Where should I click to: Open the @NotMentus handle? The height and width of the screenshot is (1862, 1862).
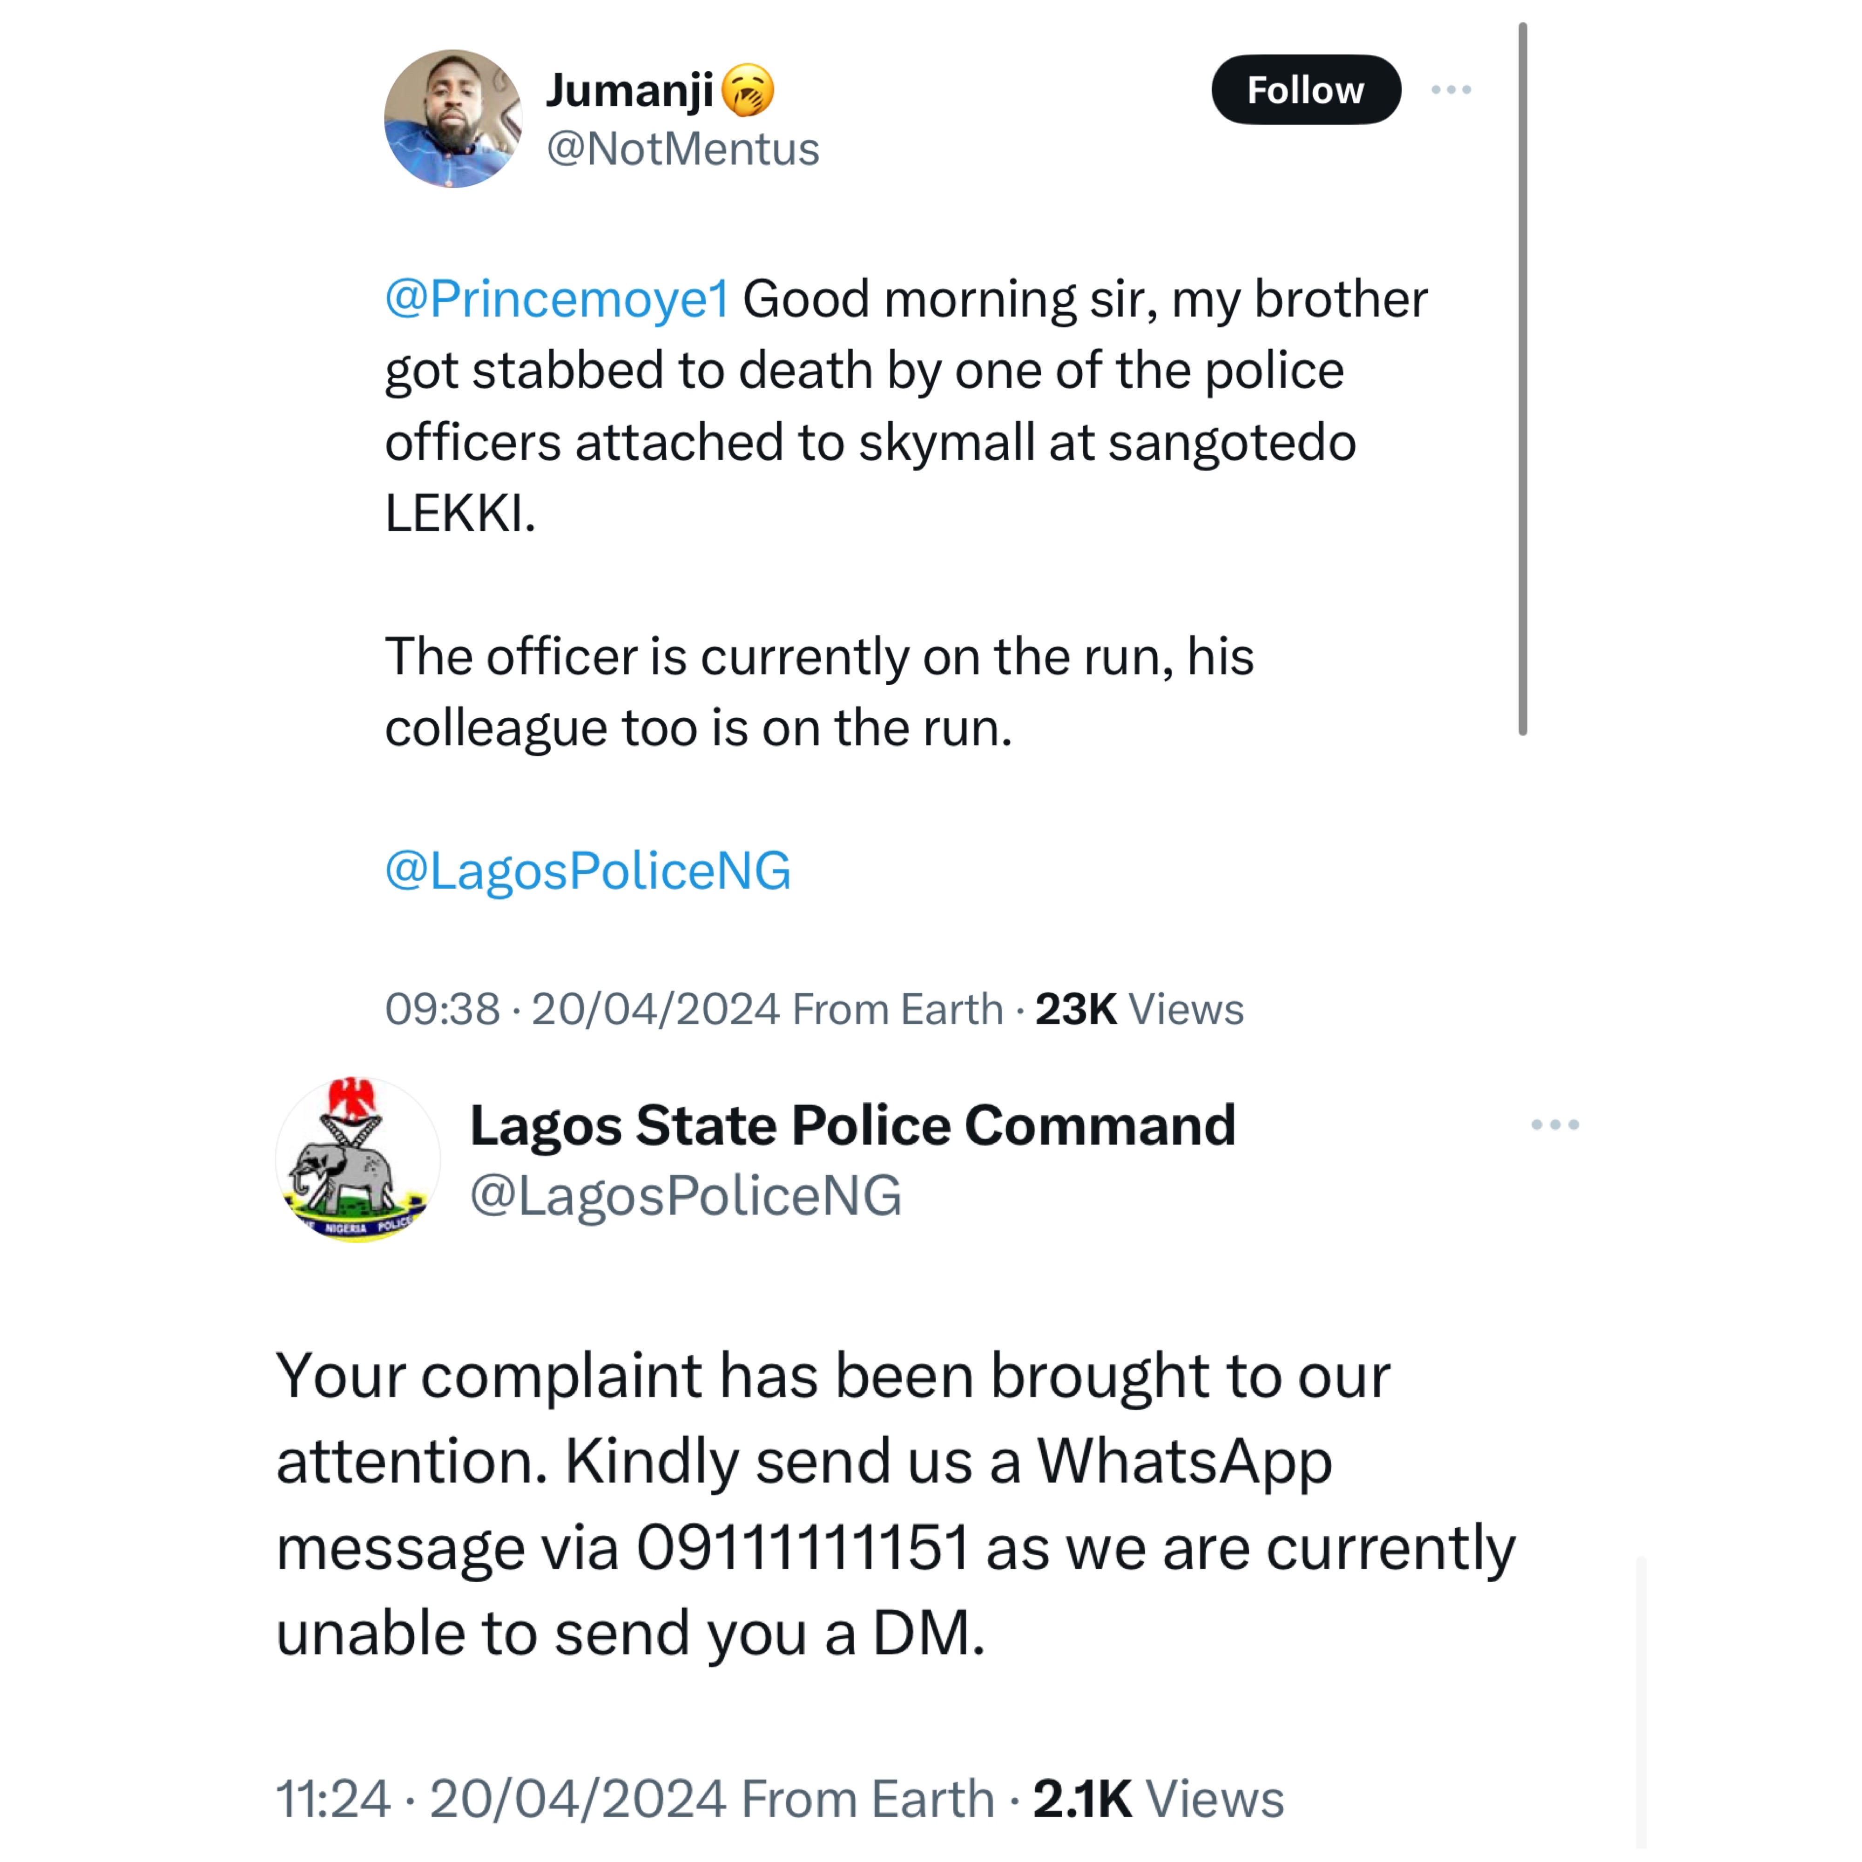pos(682,149)
